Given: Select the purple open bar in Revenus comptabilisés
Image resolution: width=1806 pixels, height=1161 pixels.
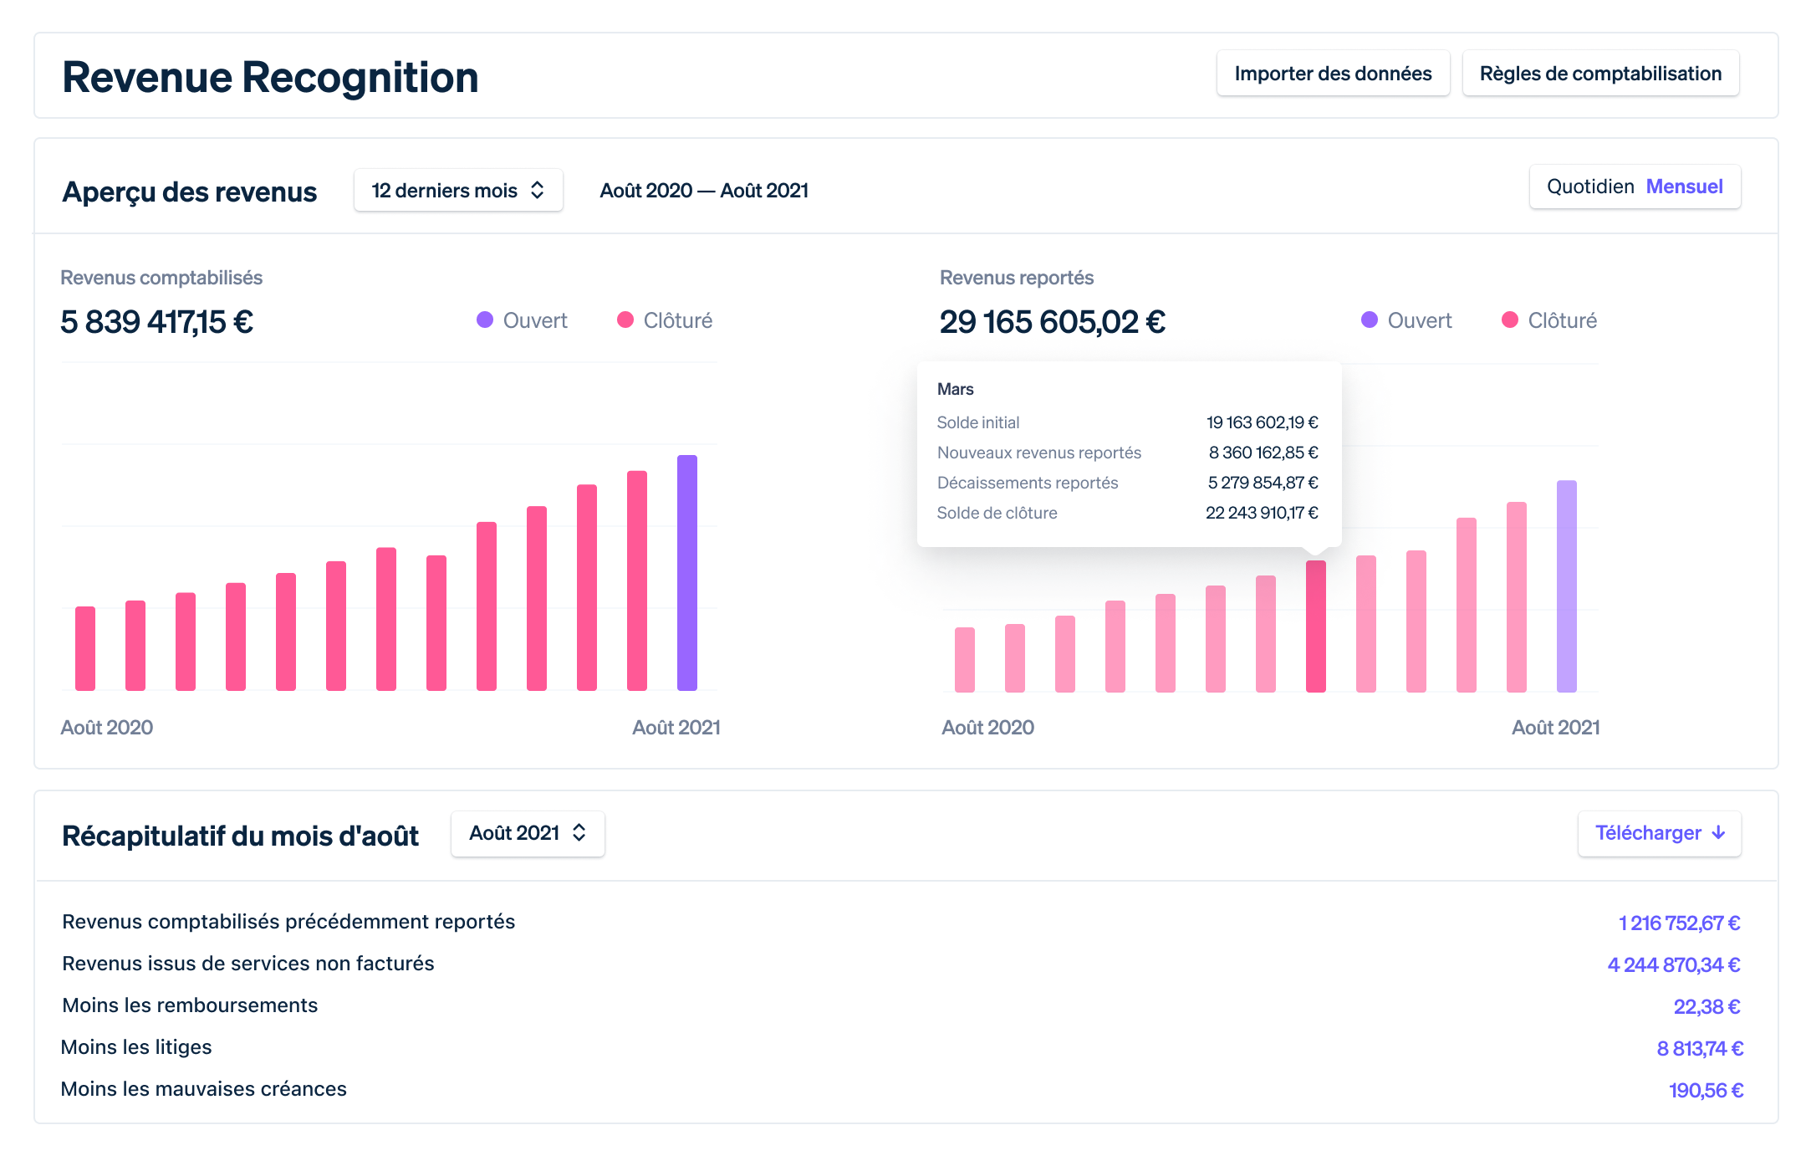Looking at the screenshot, I should click(x=687, y=573).
